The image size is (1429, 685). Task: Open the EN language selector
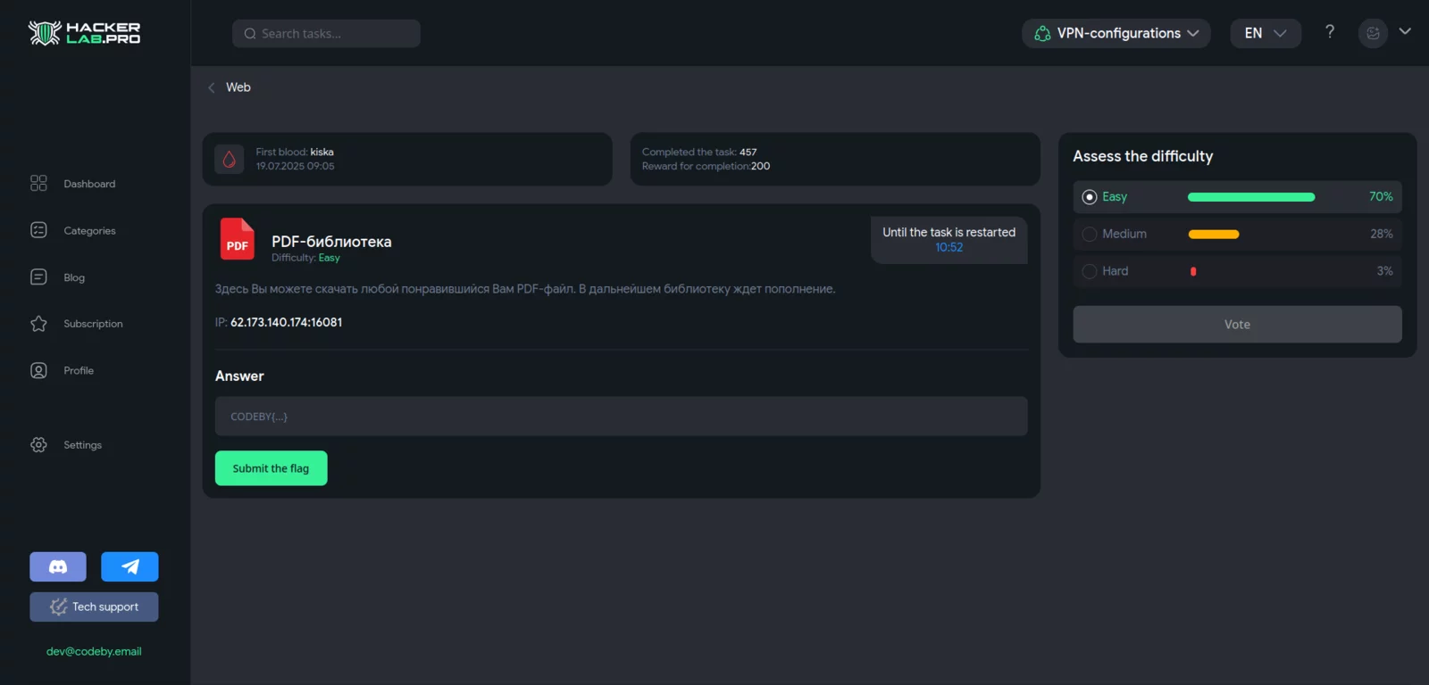coord(1265,33)
